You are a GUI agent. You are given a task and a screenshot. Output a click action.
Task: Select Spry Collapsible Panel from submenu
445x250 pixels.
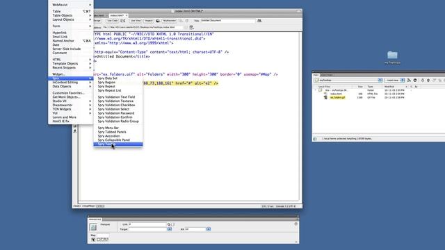click(118, 140)
